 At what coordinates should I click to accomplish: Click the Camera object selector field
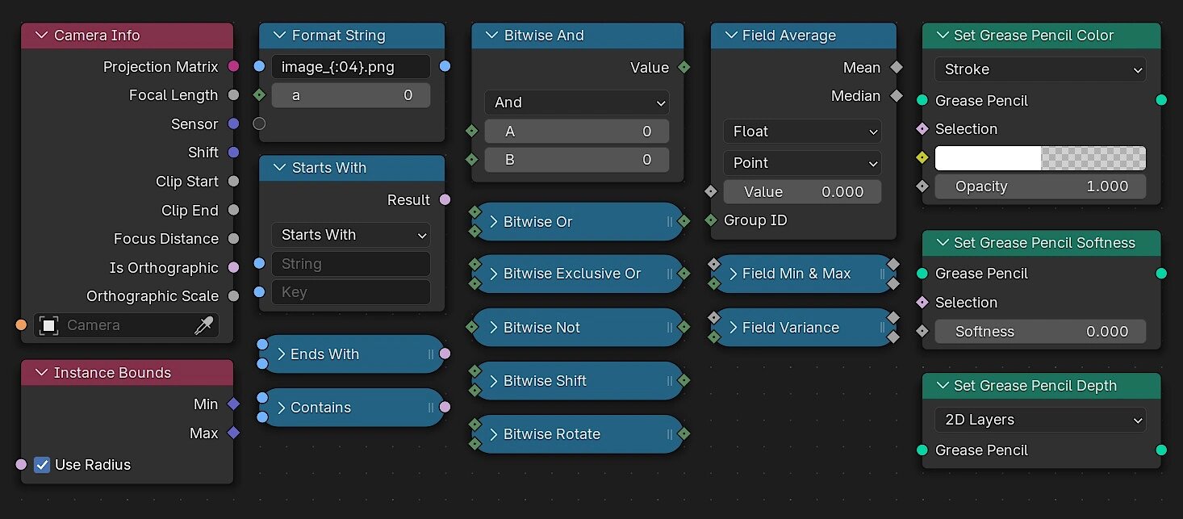click(126, 325)
